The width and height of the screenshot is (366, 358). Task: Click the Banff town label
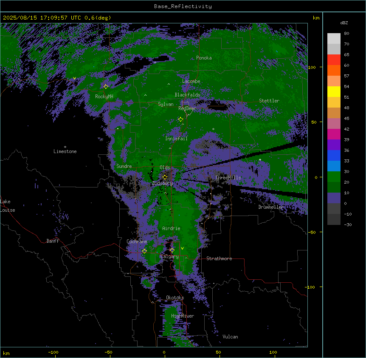click(x=53, y=241)
